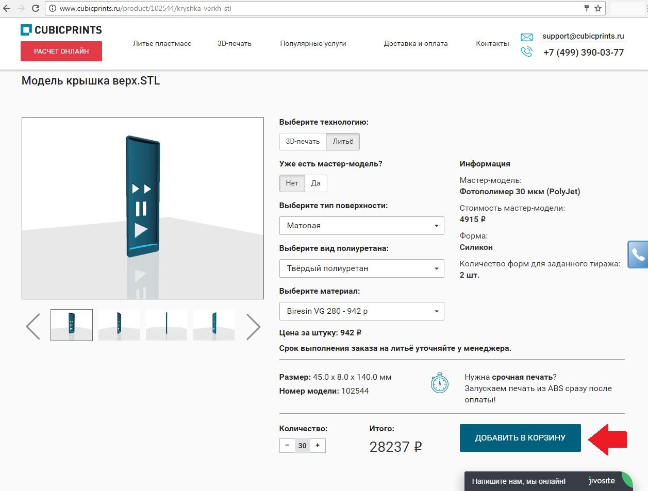Increase quantity with the plus button
Screen dimensions: 648x491
(x=318, y=446)
